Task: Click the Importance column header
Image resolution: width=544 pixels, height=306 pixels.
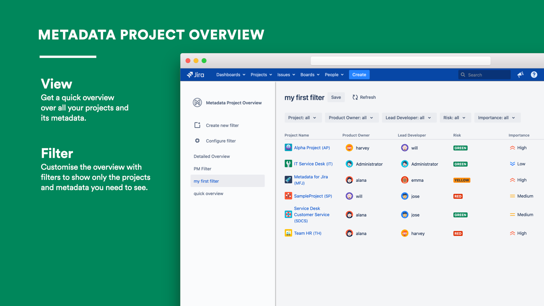Action: pyautogui.click(x=519, y=135)
